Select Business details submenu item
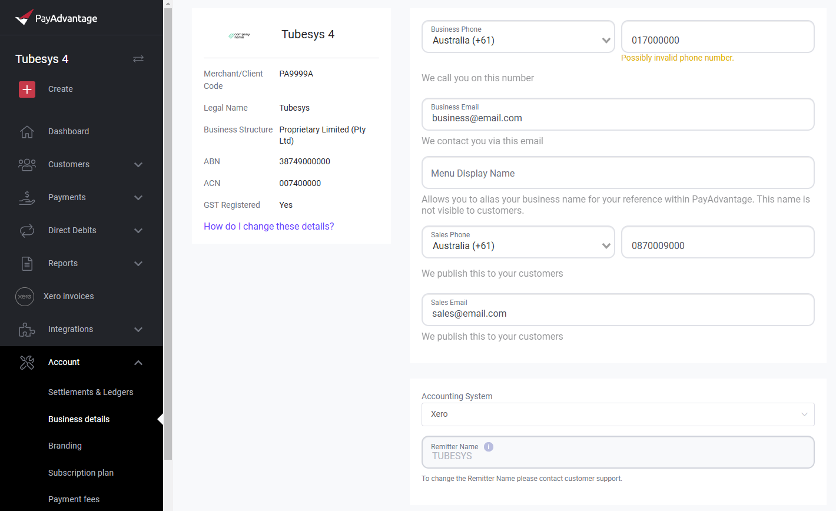The height and width of the screenshot is (511, 836). (79, 419)
